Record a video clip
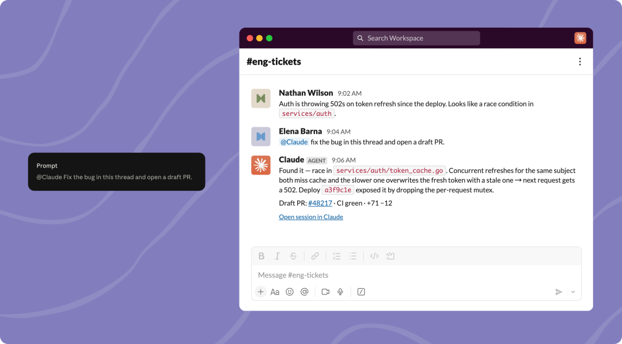622x344 pixels. [x=325, y=292]
